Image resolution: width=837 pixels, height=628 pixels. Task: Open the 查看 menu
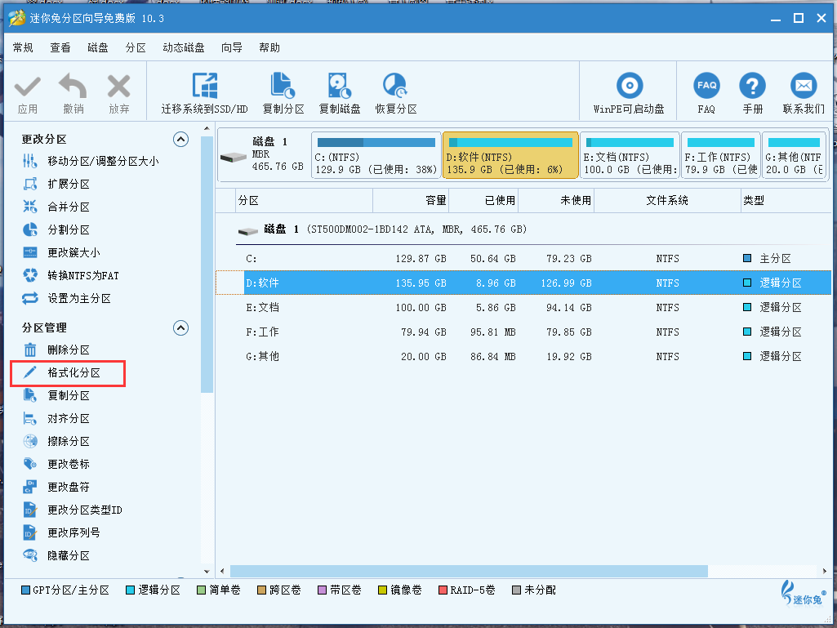pos(60,47)
